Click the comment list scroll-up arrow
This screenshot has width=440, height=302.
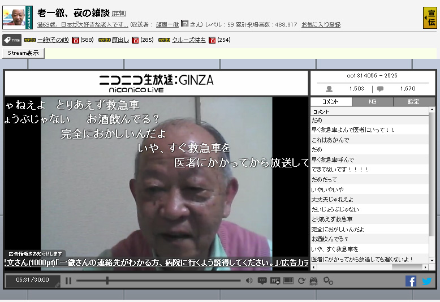click(432, 110)
